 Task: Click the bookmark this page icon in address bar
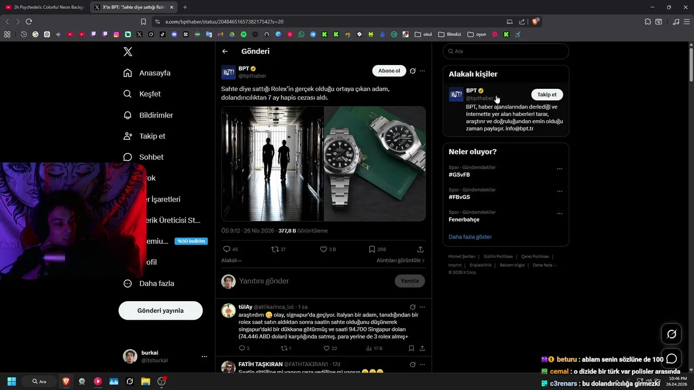point(143,22)
